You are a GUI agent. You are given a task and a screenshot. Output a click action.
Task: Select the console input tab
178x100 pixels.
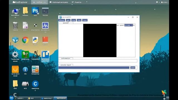66,65
